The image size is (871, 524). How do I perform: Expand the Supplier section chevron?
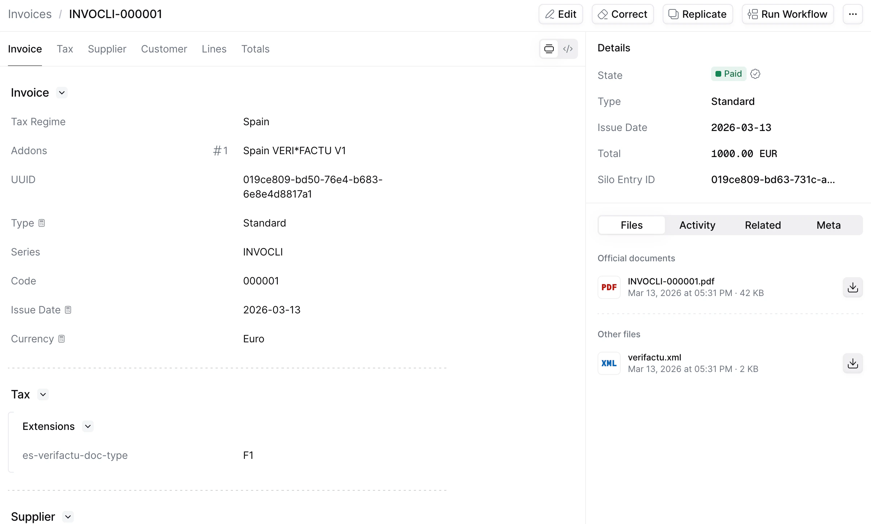(x=67, y=517)
